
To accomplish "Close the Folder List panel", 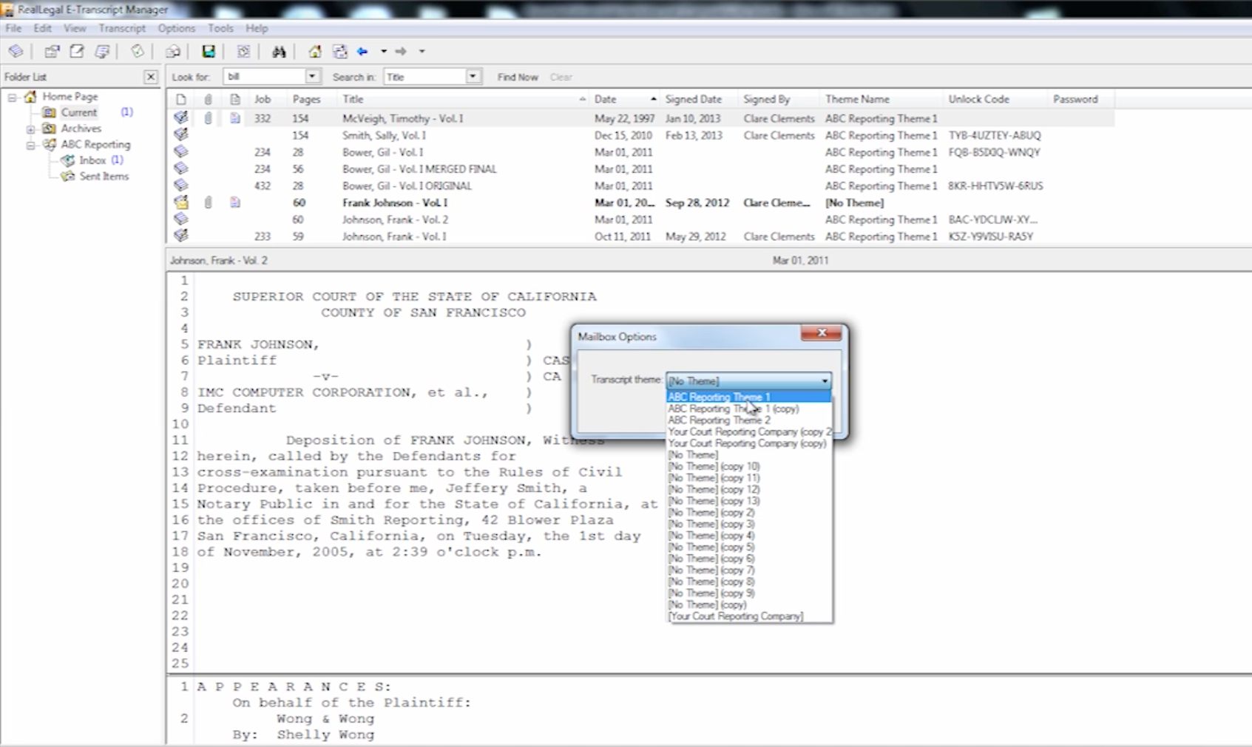I will point(151,77).
